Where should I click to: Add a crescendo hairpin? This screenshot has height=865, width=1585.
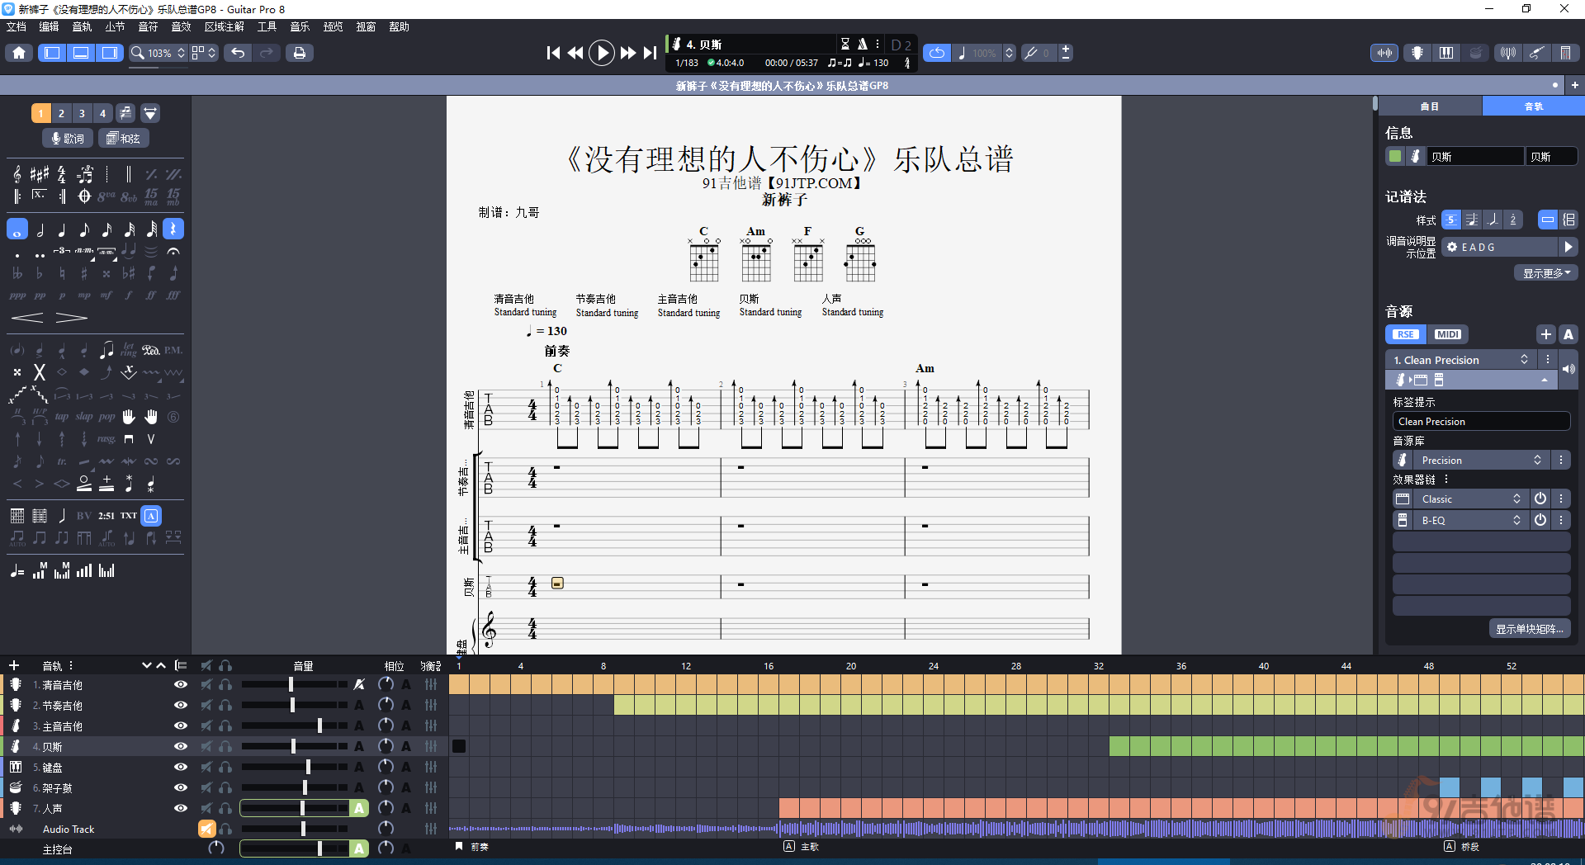[x=27, y=318]
